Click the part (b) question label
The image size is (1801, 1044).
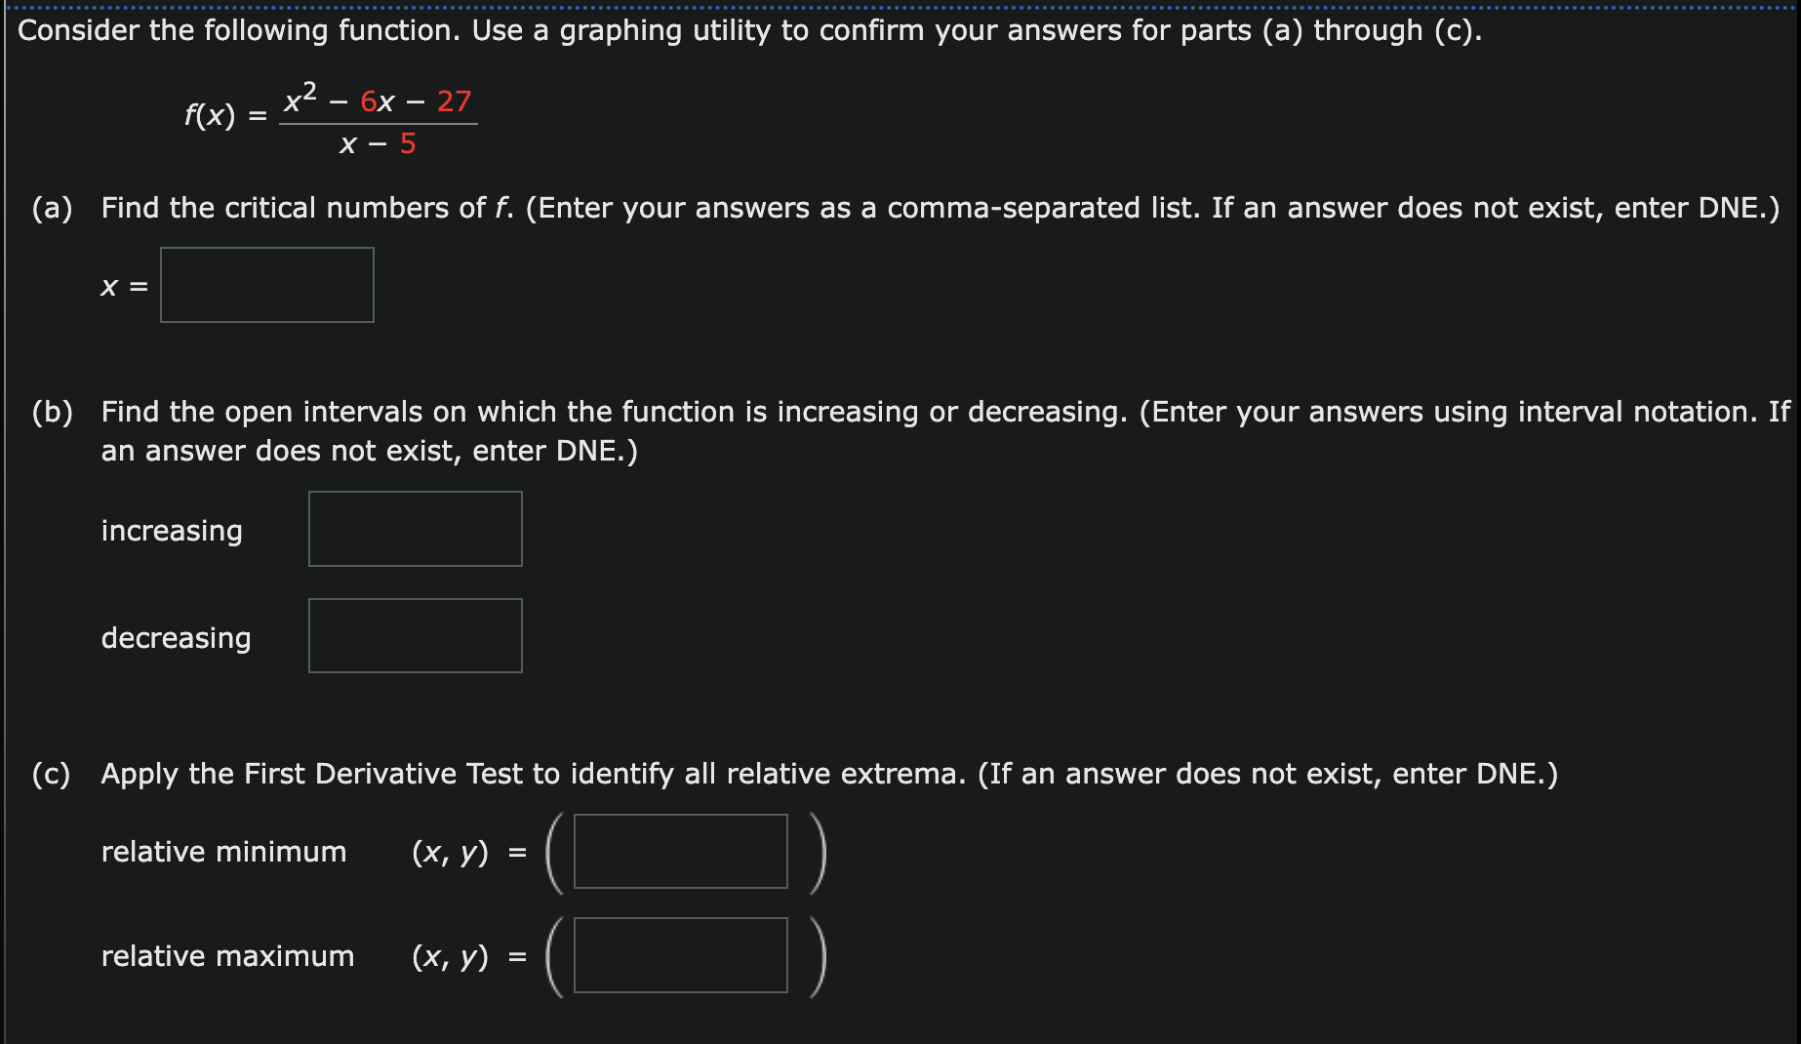[x=54, y=411]
